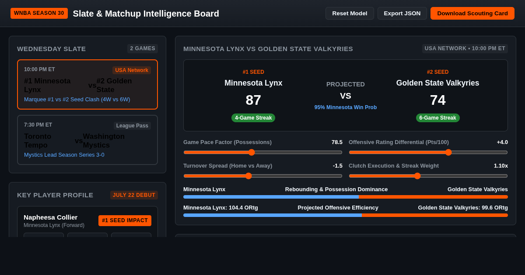Select the Minnesota Lynx vs Golden State game card
Image resolution: width=525 pixels, height=275 pixels.
click(x=87, y=84)
